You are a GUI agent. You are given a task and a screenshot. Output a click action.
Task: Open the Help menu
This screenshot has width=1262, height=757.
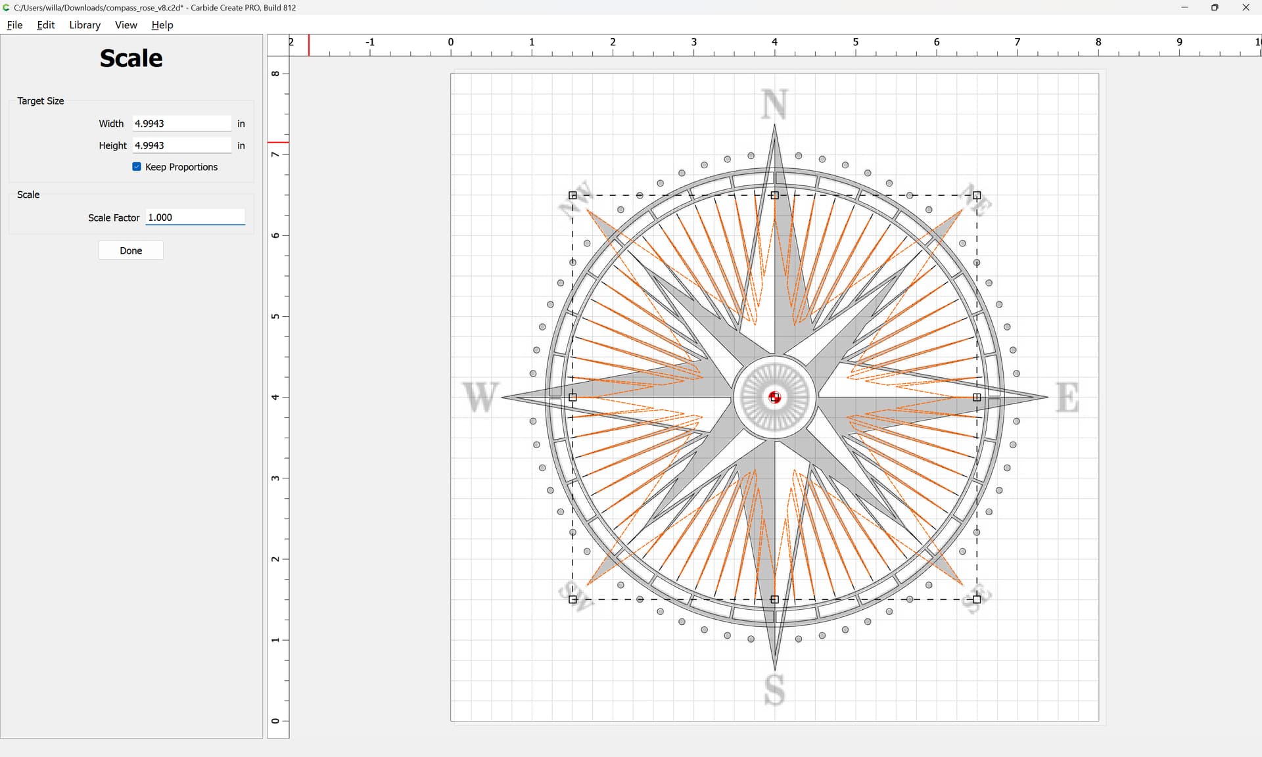pyautogui.click(x=162, y=25)
